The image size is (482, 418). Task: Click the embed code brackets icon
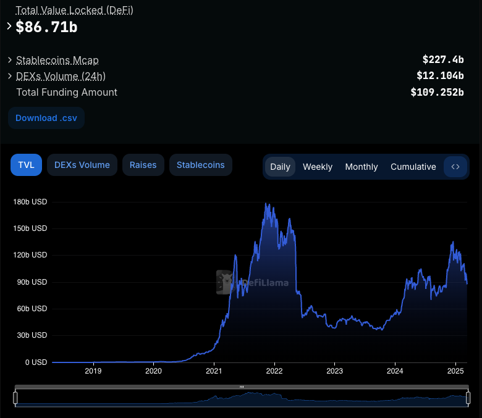[x=455, y=167]
